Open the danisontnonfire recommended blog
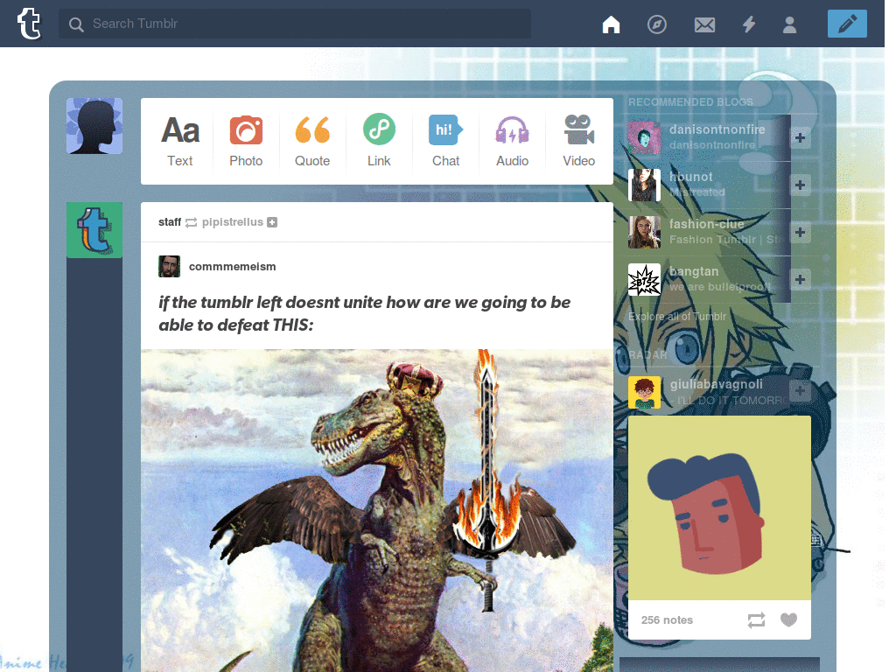 pyautogui.click(x=717, y=129)
